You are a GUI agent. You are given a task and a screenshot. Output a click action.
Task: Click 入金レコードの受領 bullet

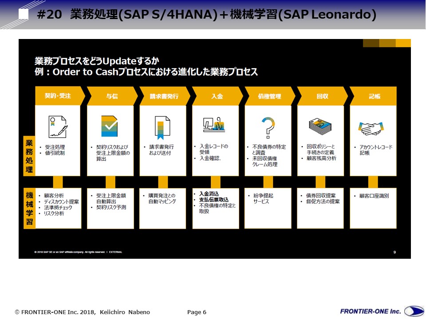(214, 149)
